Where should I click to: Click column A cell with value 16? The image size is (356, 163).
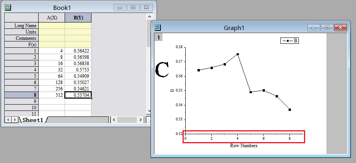tap(52, 64)
